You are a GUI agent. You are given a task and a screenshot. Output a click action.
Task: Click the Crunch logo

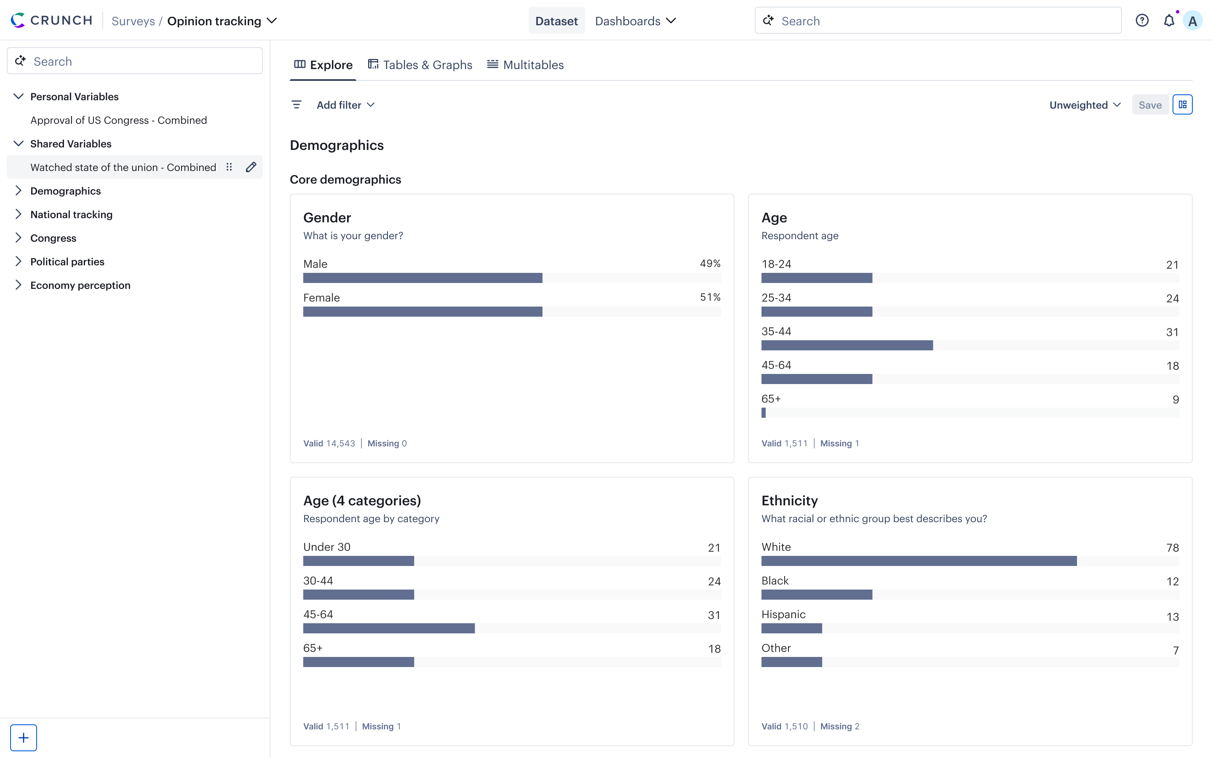point(52,21)
